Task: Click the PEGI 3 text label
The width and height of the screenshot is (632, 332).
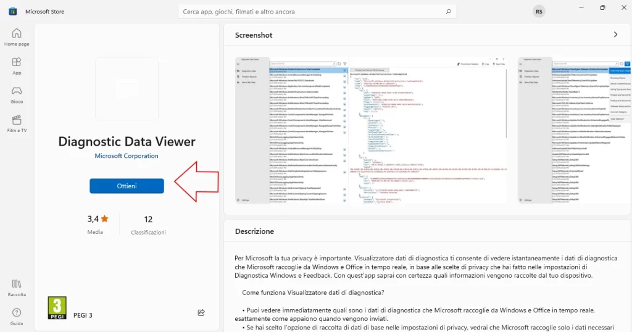Action: [x=83, y=315]
